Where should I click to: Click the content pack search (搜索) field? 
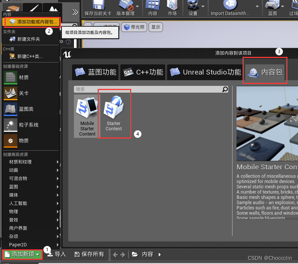[151, 89]
